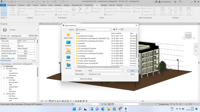Toggle the Editable Only checkbox
This screenshot has width=200, height=112.
point(158,104)
